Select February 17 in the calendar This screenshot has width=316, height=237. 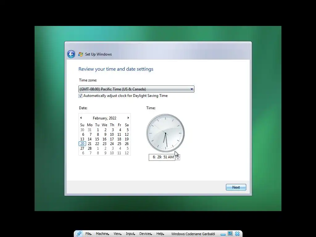point(112,139)
